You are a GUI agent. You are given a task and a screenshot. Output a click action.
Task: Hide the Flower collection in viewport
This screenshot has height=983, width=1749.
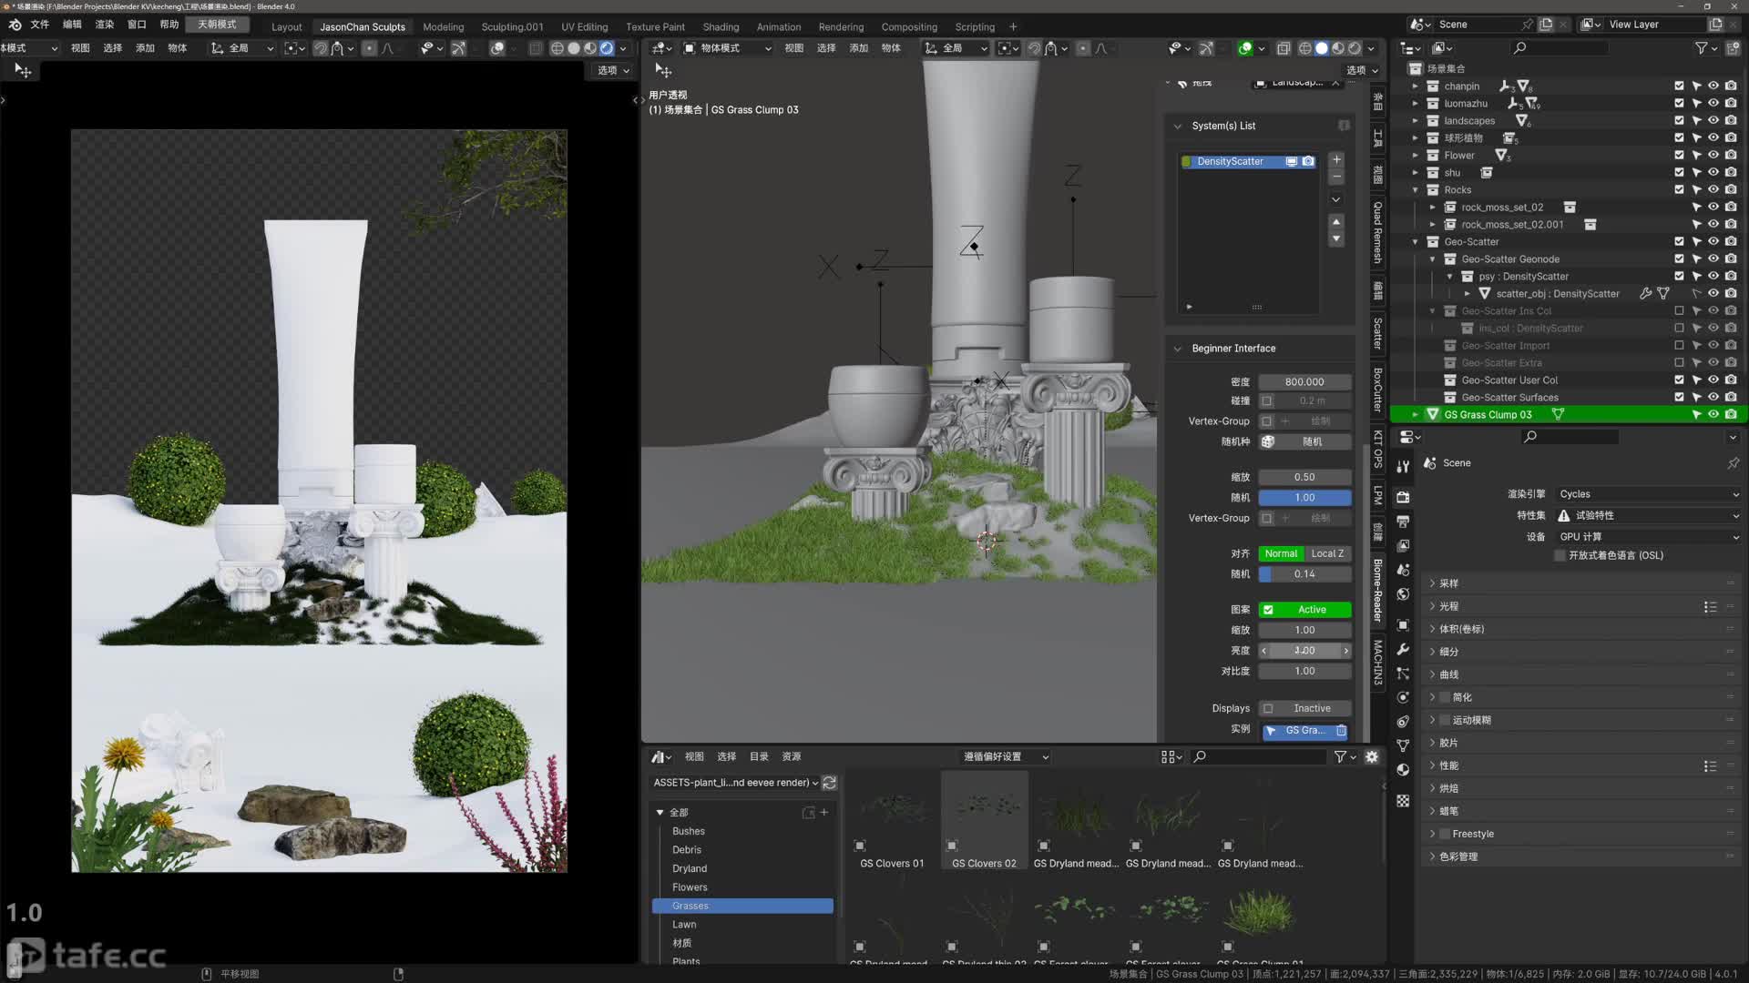(1713, 155)
